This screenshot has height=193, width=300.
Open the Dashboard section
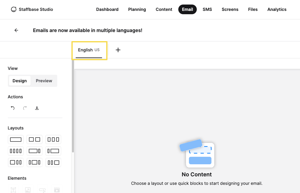107,9
